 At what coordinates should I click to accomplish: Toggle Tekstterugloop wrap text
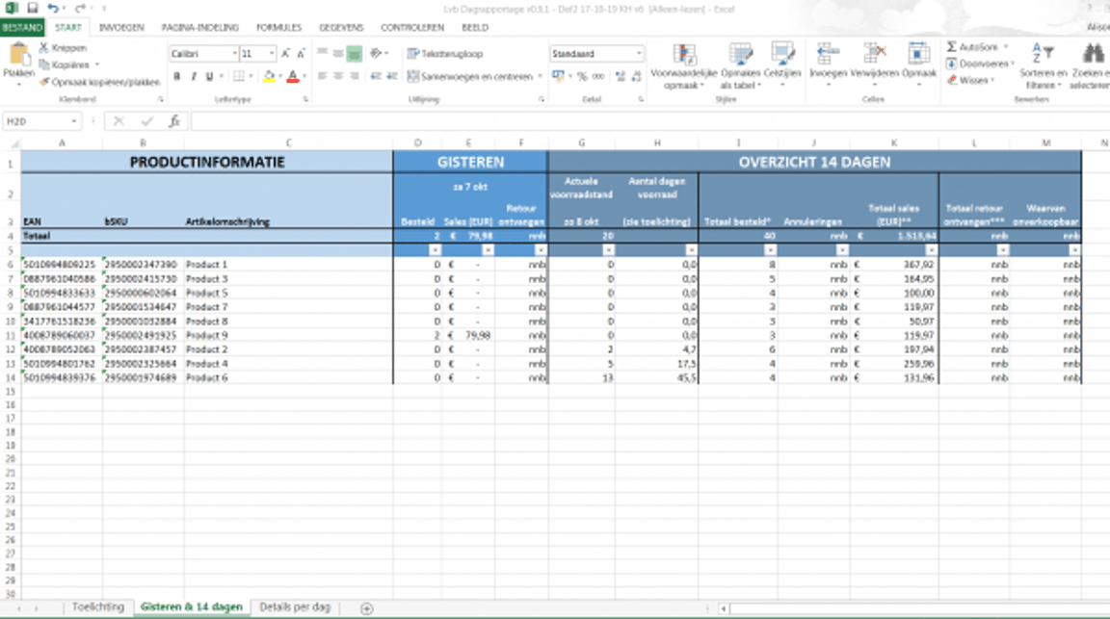pyautogui.click(x=445, y=54)
